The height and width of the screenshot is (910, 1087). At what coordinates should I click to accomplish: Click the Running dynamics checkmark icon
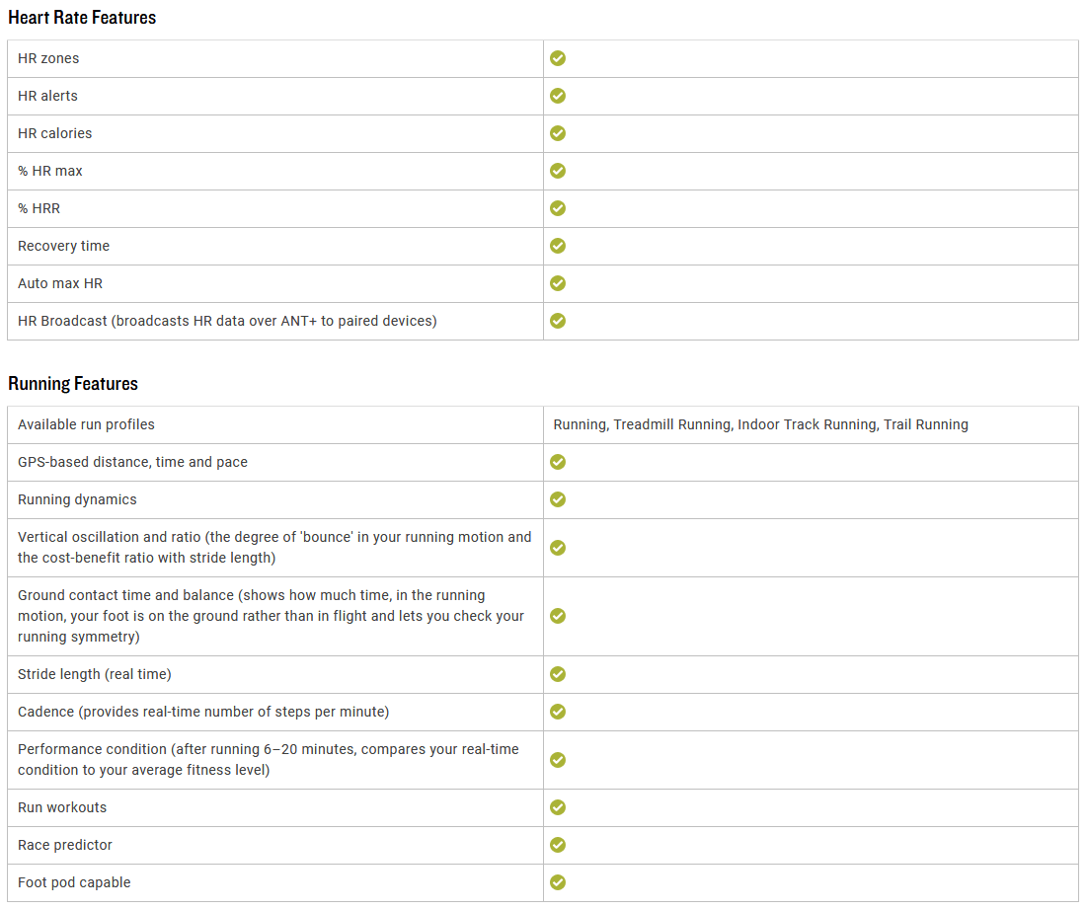pyautogui.click(x=558, y=499)
